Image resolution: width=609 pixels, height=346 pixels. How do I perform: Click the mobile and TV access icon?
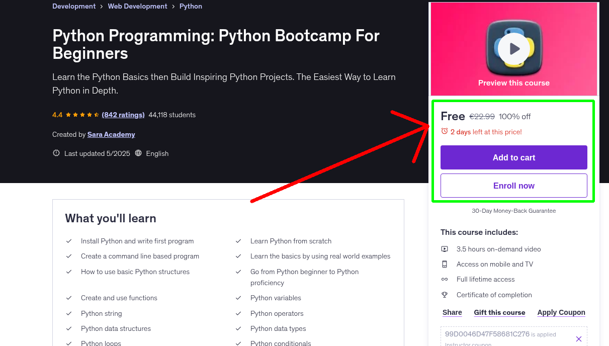445,264
